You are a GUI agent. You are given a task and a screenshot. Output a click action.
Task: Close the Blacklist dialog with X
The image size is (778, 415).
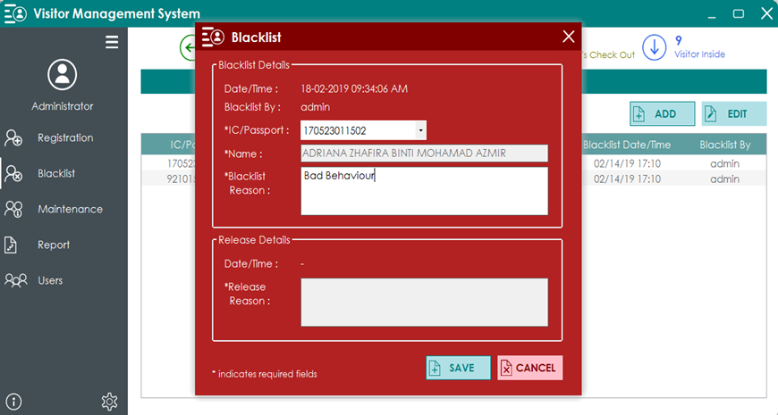point(568,37)
